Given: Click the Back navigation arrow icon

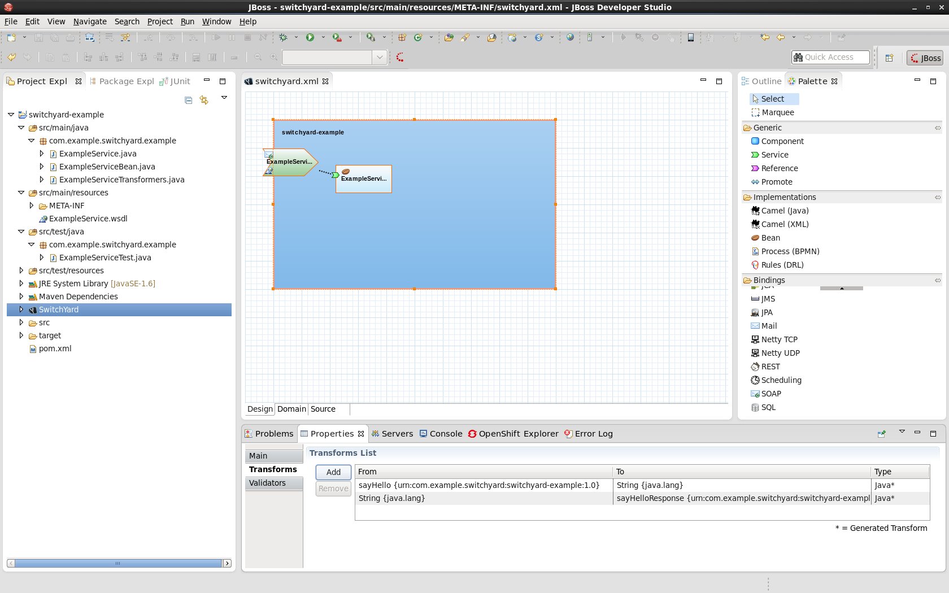Looking at the screenshot, I should tap(781, 37).
